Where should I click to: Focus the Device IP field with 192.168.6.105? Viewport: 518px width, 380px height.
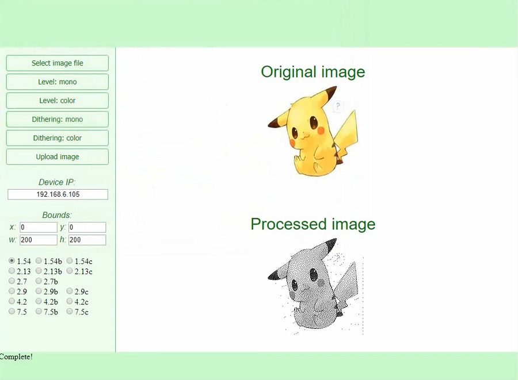click(58, 194)
